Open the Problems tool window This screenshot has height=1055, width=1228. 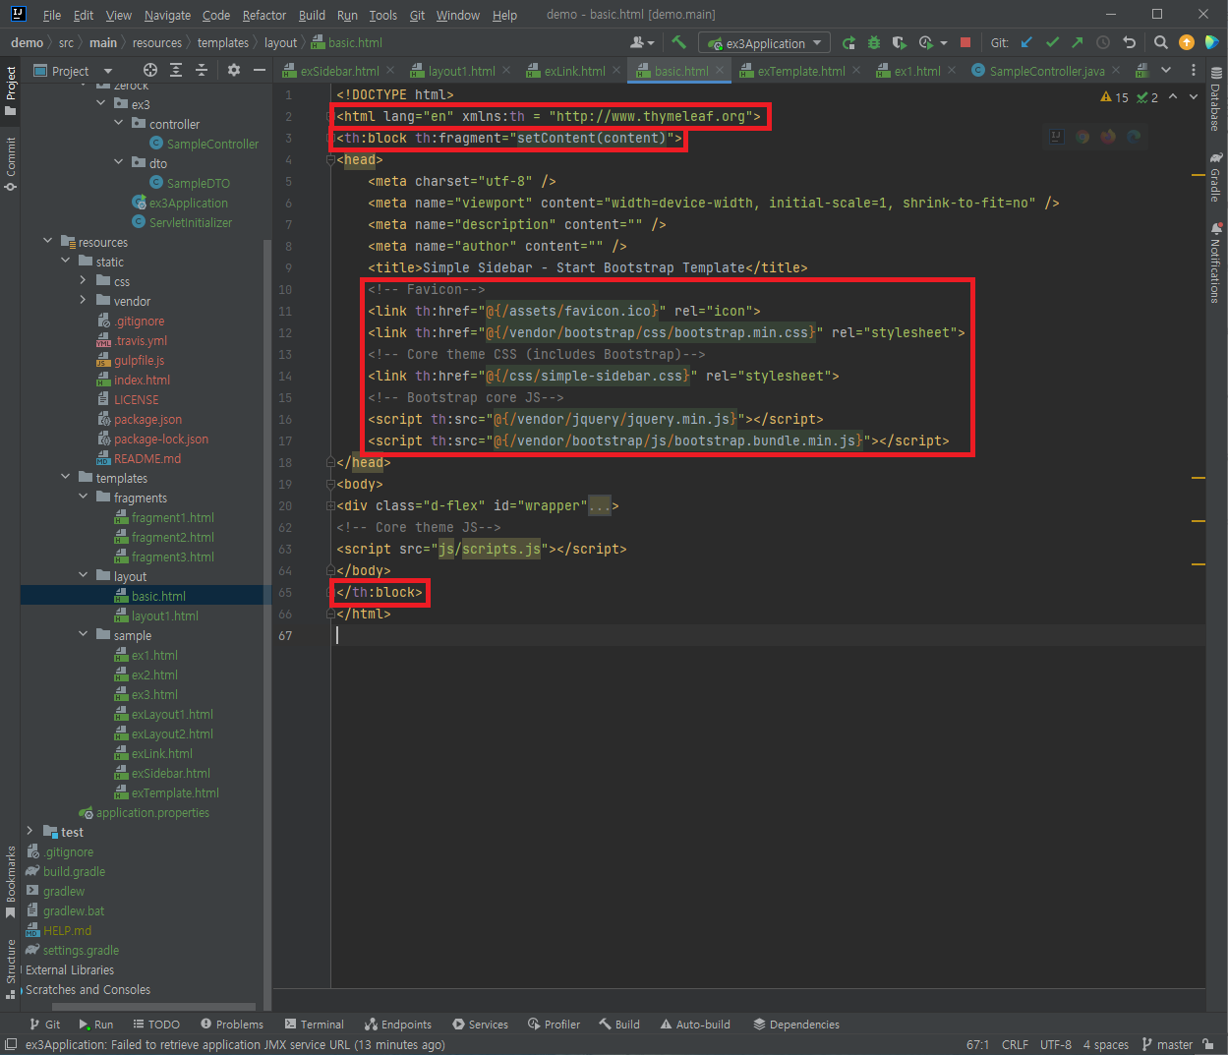231,1024
